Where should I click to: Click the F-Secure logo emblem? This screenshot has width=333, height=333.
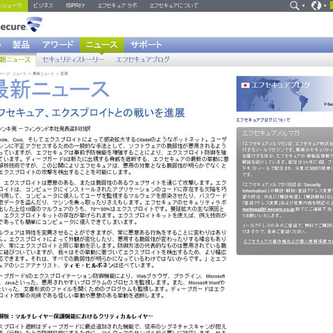tap(35, 24)
